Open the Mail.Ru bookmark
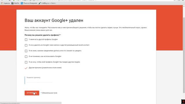The height and width of the screenshot is (104, 185). (15, 3)
